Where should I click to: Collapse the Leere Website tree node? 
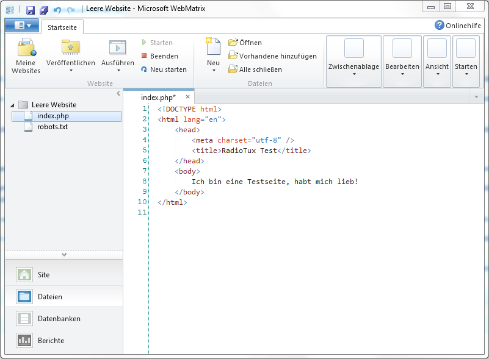tap(12, 105)
